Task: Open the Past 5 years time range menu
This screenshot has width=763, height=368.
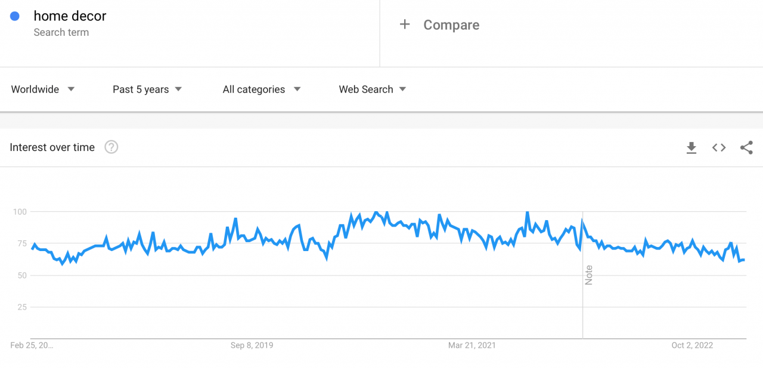Action: pos(147,89)
